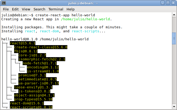Click setimmediate@1.0.5 entry
The image size is (177, 110).
(x=38, y=79)
